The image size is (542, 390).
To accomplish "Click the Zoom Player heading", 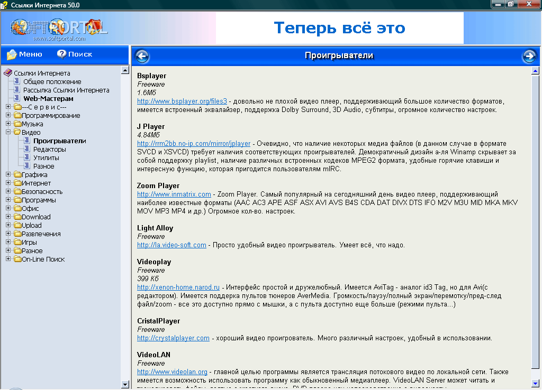I will point(158,185).
